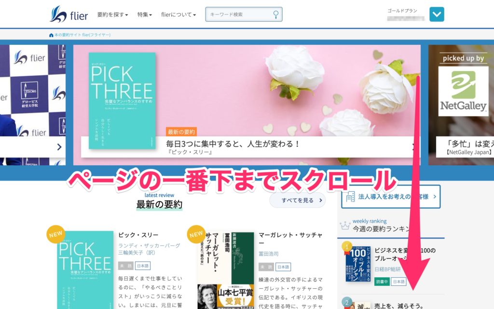Expand the 特集 menu

145,14
